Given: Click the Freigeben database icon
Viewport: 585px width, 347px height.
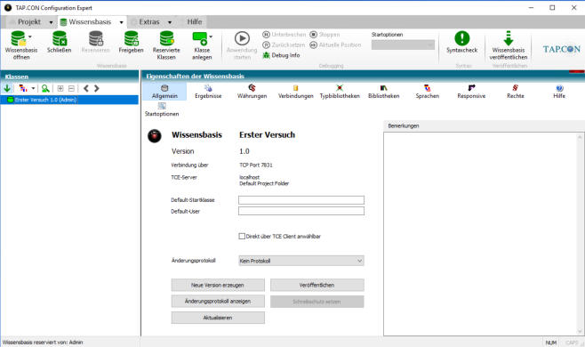Looking at the screenshot, I should pyautogui.click(x=131, y=38).
